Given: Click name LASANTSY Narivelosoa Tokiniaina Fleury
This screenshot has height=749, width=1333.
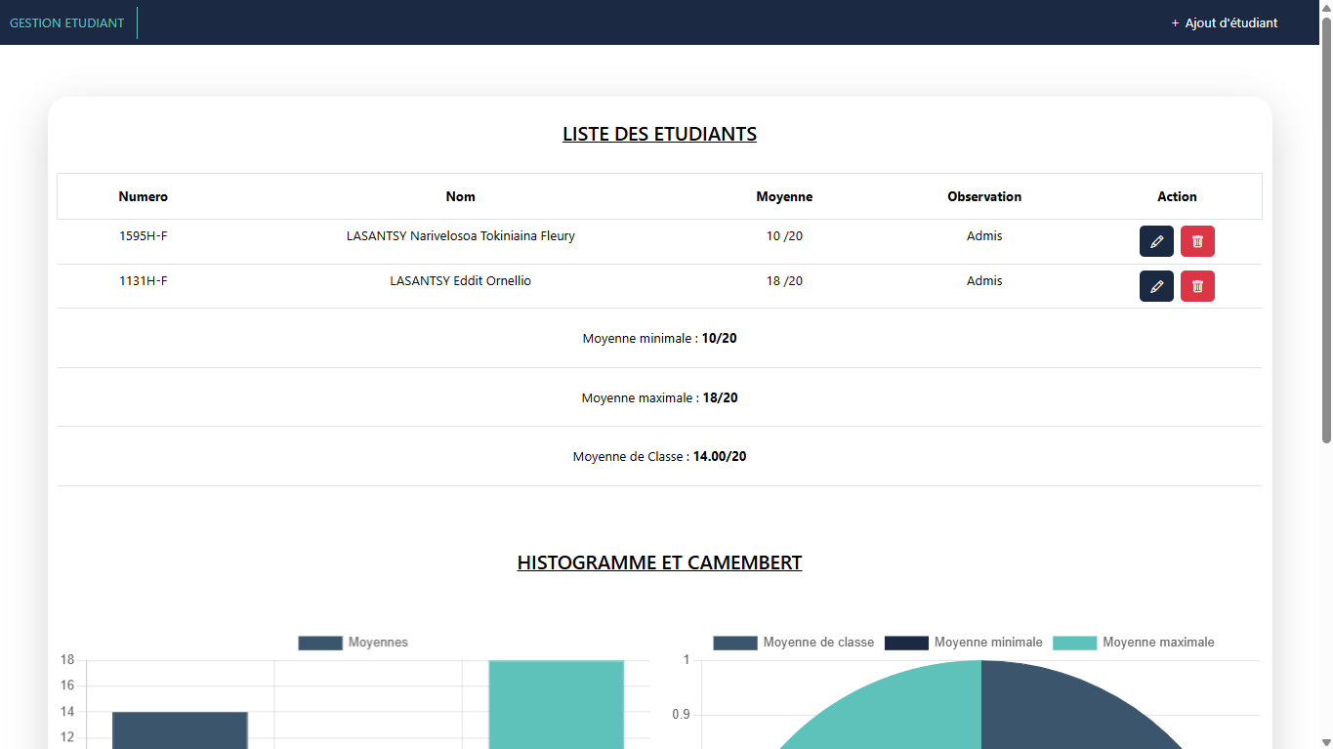Looking at the screenshot, I should pyautogui.click(x=461, y=235).
